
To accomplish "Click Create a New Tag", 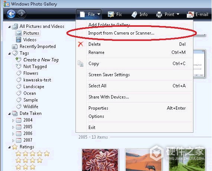I will pyautogui.click(x=41, y=60).
